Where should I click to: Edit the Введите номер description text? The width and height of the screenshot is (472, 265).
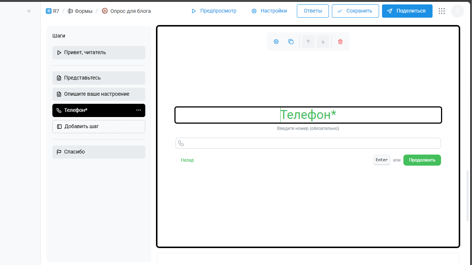click(x=308, y=128)
